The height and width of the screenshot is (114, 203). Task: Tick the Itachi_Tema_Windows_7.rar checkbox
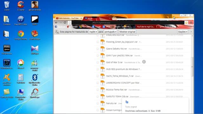(x=98, y=76)
